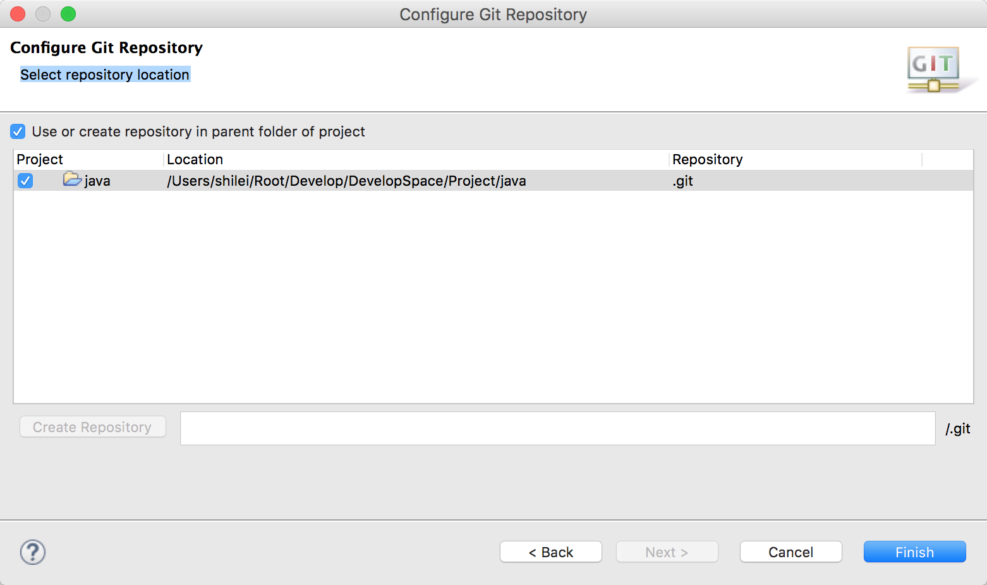Select the Repository column header
The image size is (987, 585).
tap(795, 159)
